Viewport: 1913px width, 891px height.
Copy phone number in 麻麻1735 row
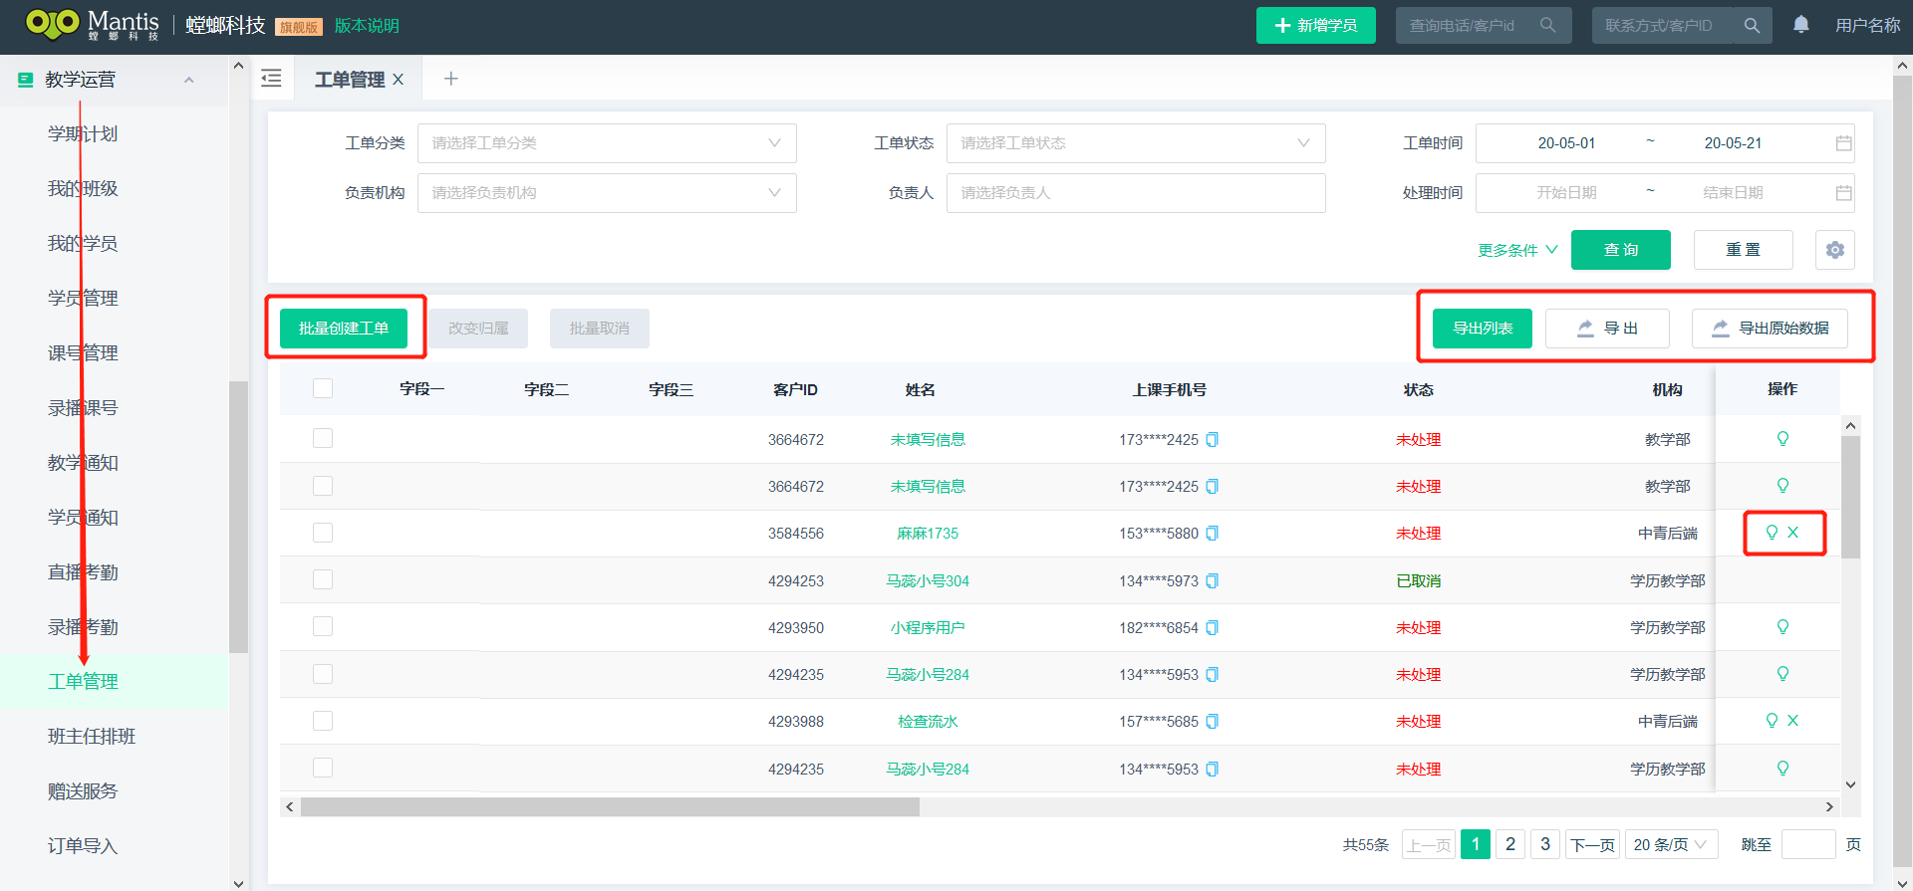click(1213, 534)
